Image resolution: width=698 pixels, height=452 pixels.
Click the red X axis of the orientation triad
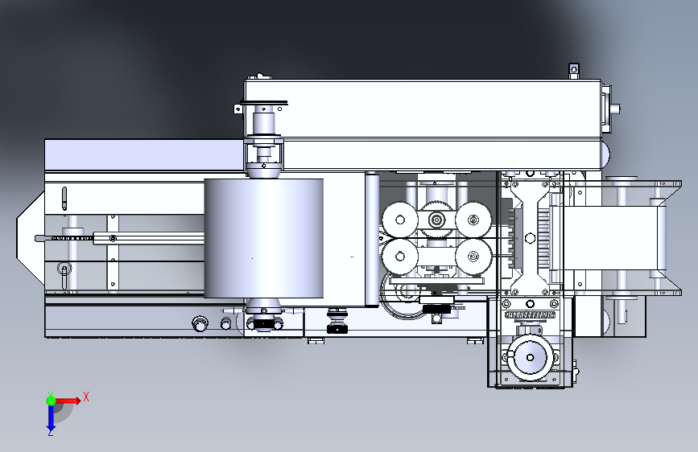pyautogui.click(x=68, y=401)
